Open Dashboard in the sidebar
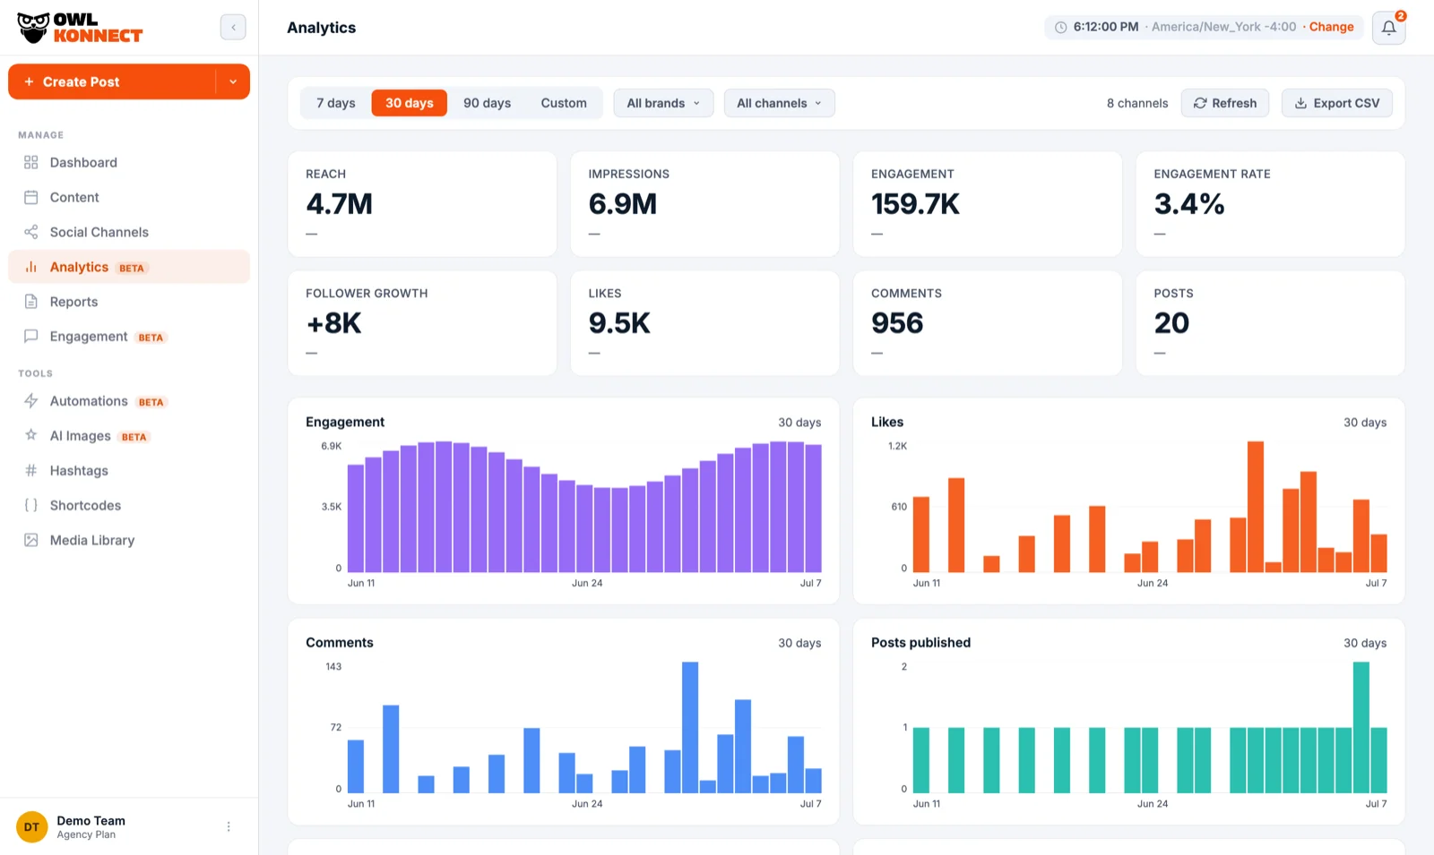Viewport: 1434px width, 855px height. pyautogui.click(x=129, y=162)
